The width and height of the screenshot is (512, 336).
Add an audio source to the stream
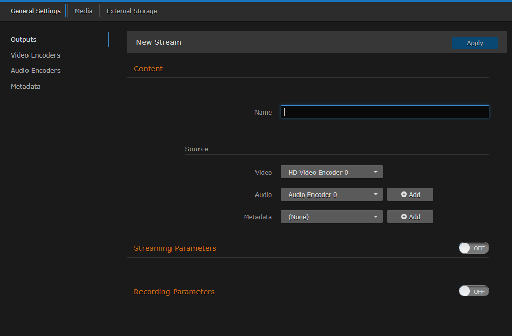[x=410, y=194]
